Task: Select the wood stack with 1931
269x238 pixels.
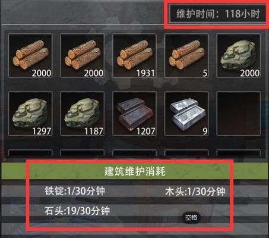Action: click(135, 55)
